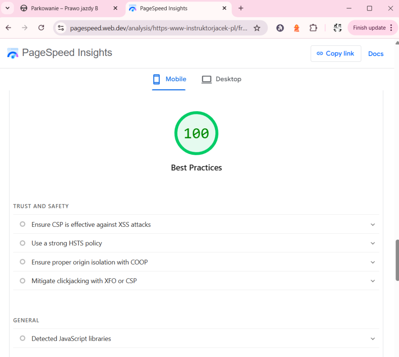This screenshot has width=399, height=357.
Task: Maximize the browser window
Action: (x=369, y=8)
